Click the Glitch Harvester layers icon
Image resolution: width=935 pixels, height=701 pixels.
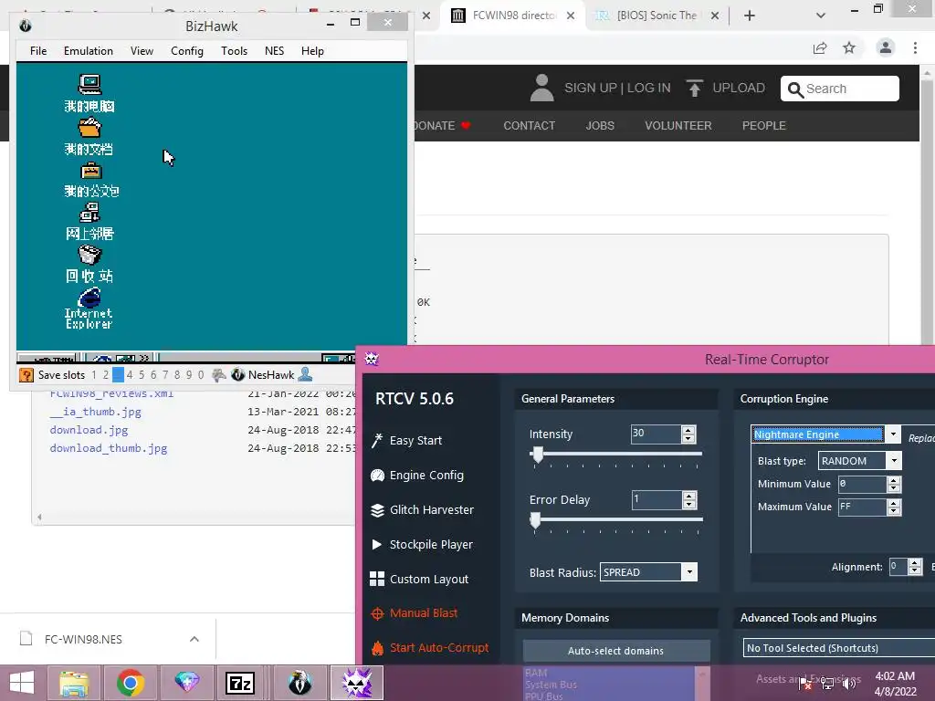click(377, 510)
